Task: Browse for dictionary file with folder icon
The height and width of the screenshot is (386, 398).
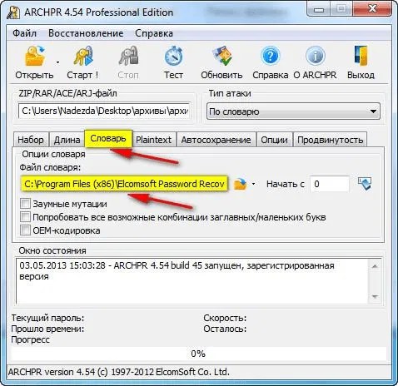Action: [240, 184]
